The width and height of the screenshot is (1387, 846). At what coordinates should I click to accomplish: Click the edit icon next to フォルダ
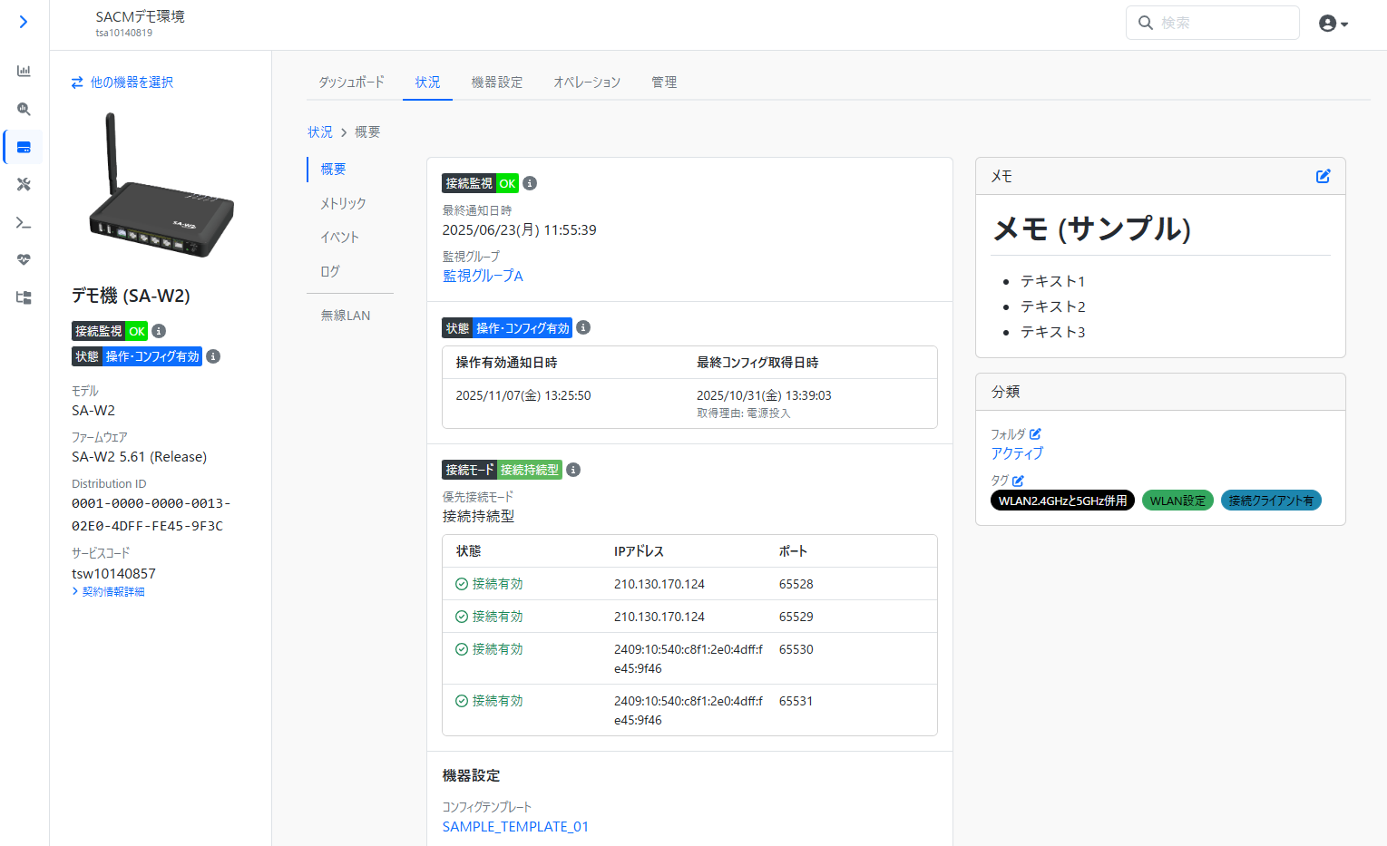click(x=1035, y=434)
